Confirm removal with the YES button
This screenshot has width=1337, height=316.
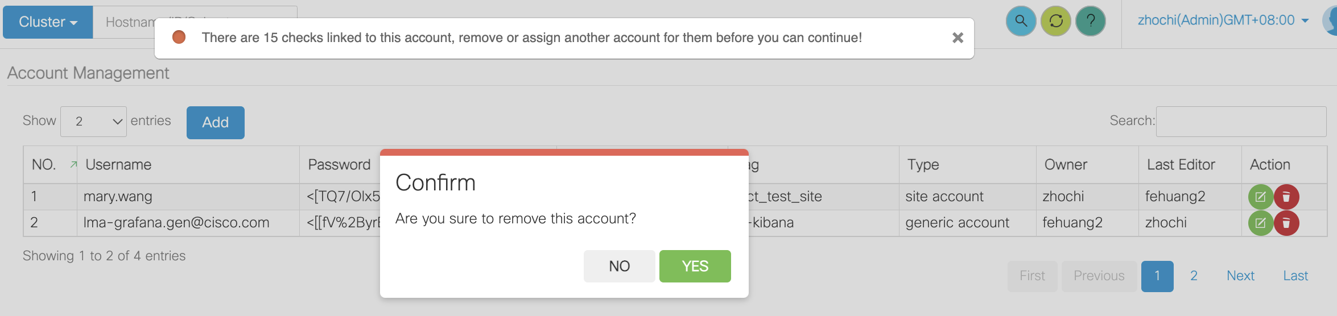click(x=695, y=266)
